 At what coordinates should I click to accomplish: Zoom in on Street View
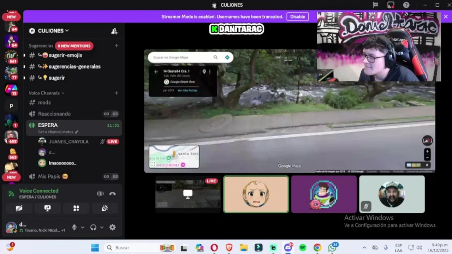(427, 151)
